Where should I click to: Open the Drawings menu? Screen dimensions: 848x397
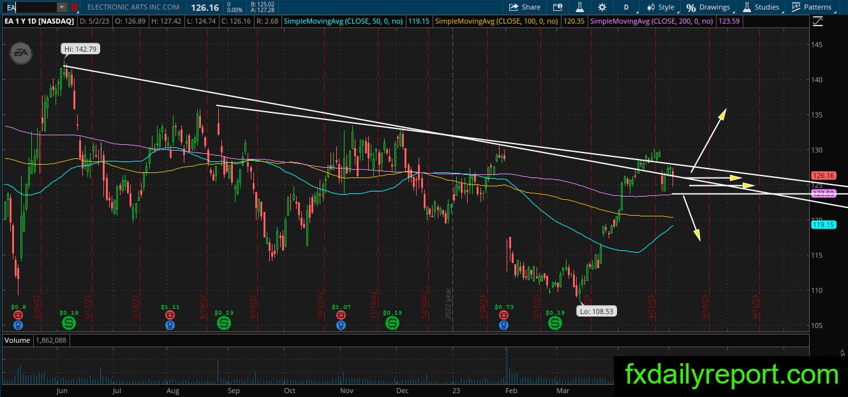pos(708,7)
